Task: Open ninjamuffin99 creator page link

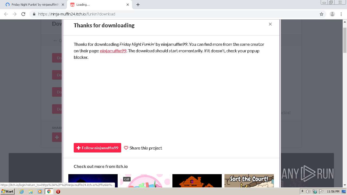Action: [x=113, y=51]
